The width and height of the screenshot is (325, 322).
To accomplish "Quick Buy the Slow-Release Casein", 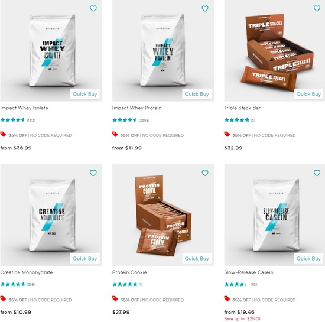I will [x=308, y=258].
